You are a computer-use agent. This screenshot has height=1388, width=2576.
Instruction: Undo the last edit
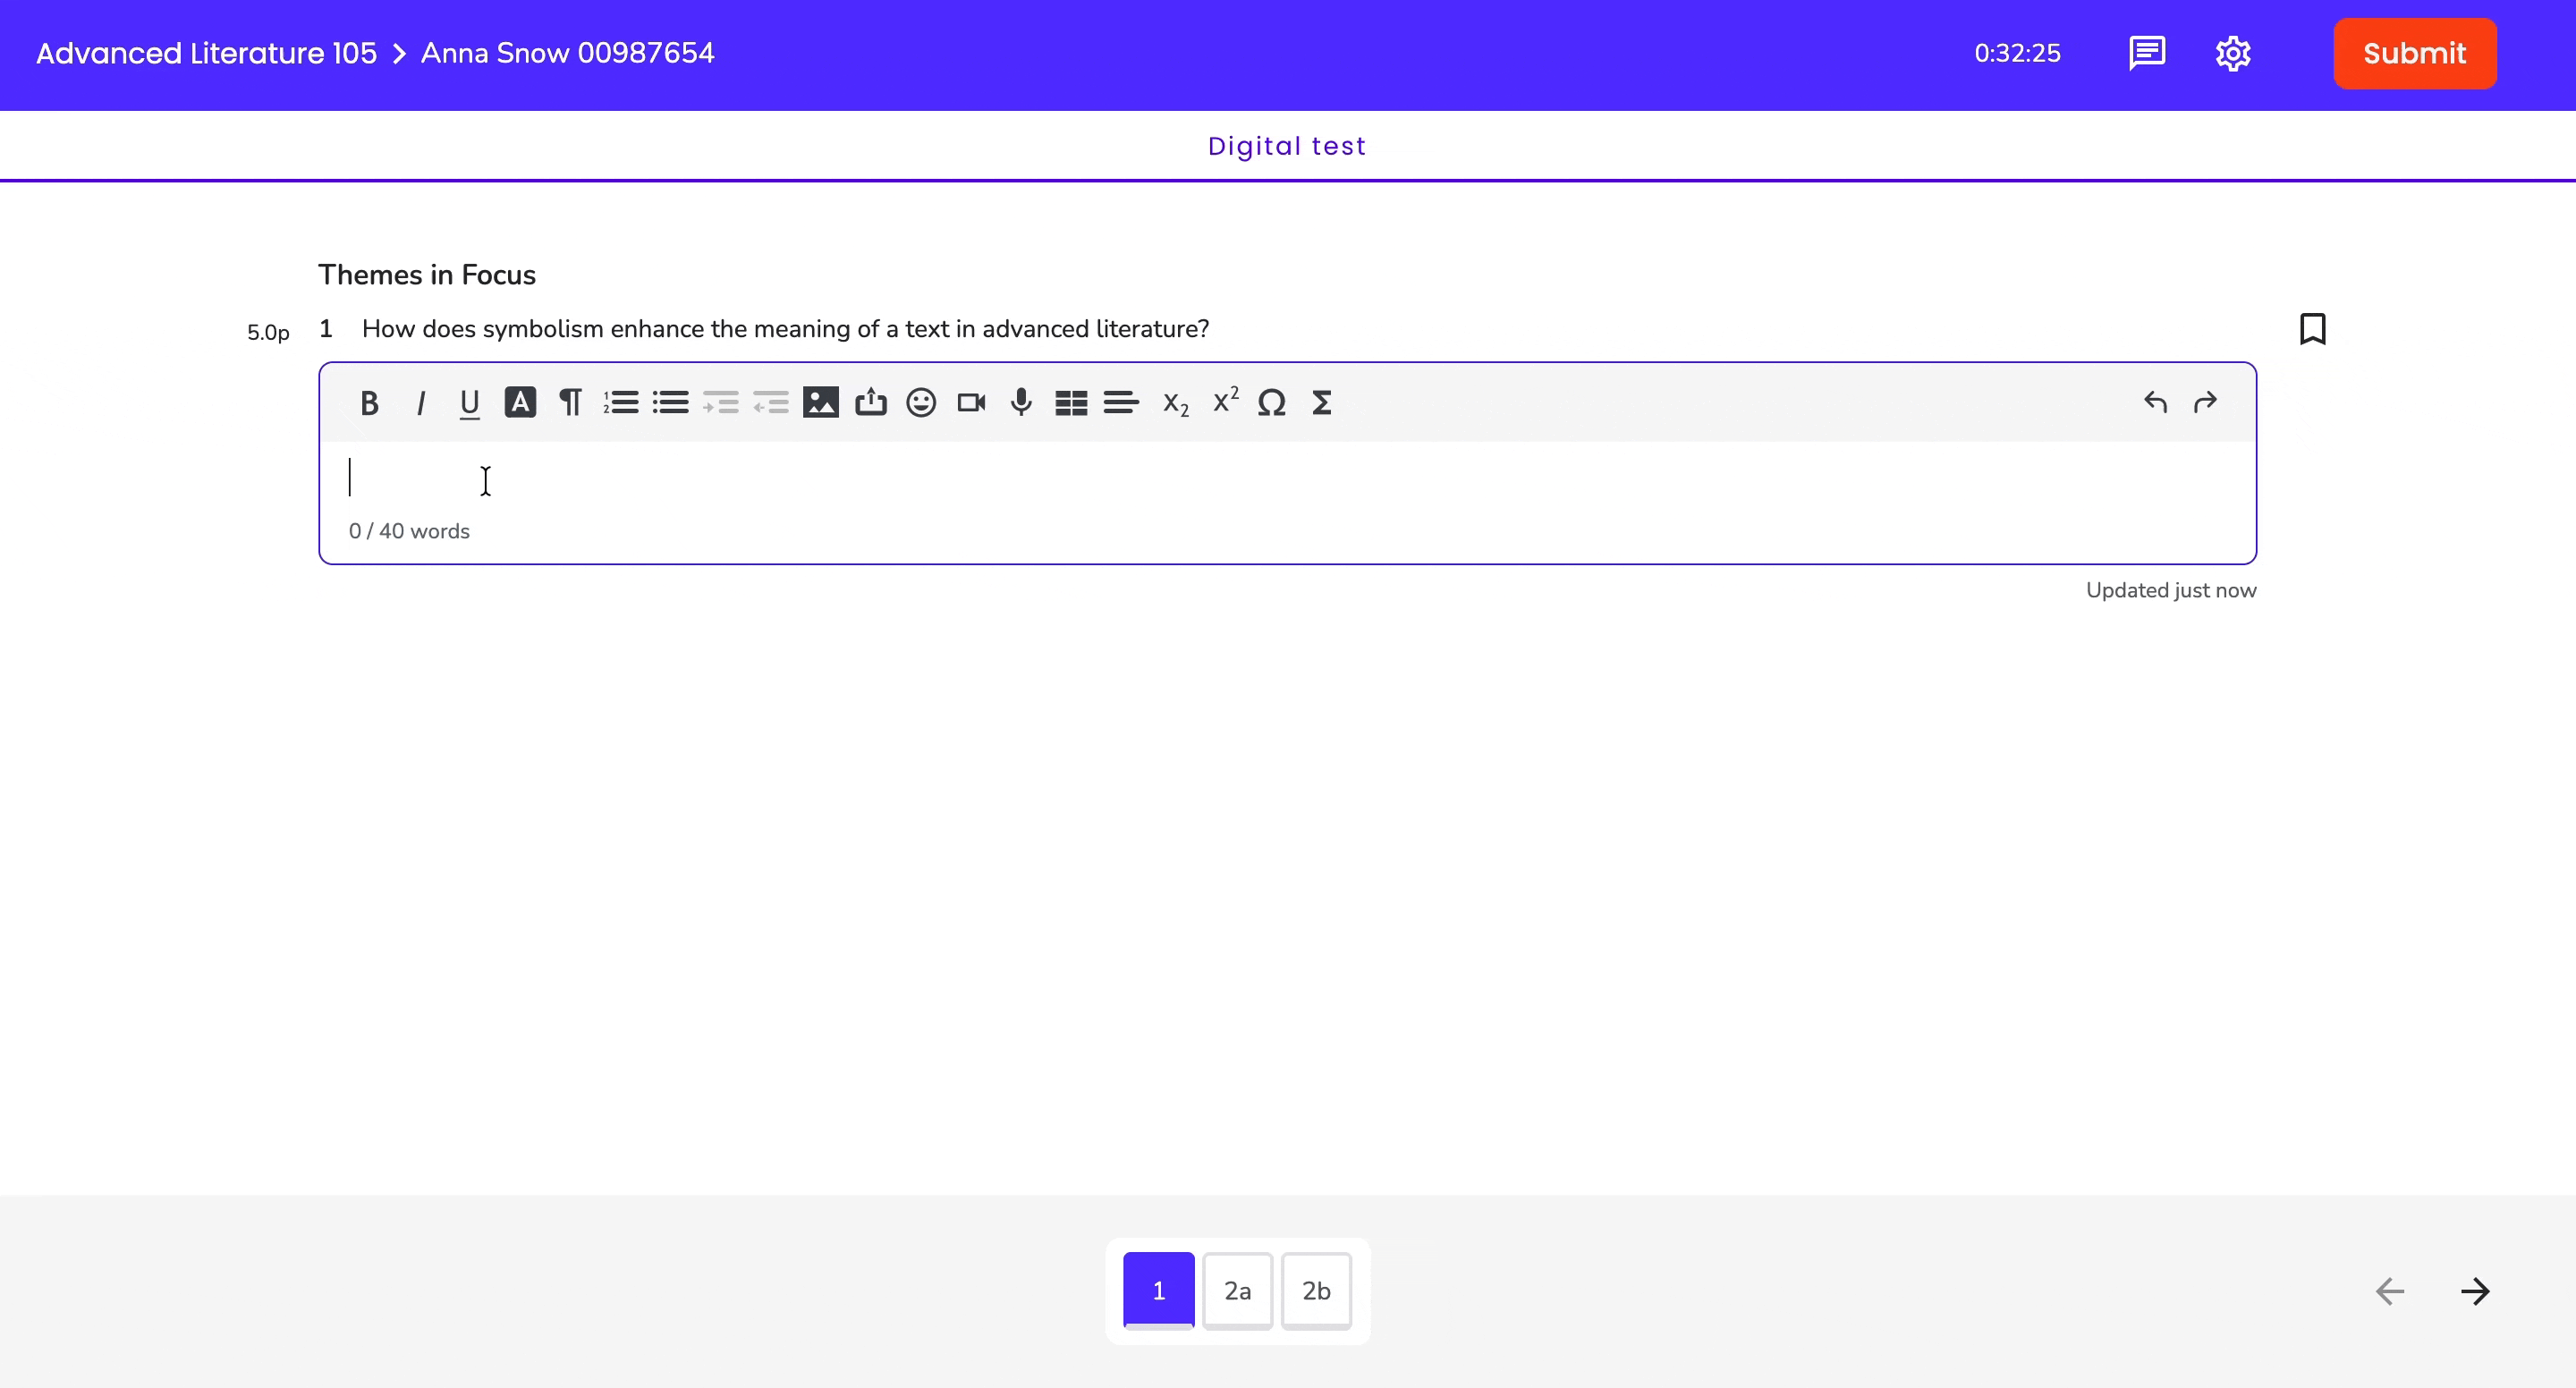point(2155,402)
